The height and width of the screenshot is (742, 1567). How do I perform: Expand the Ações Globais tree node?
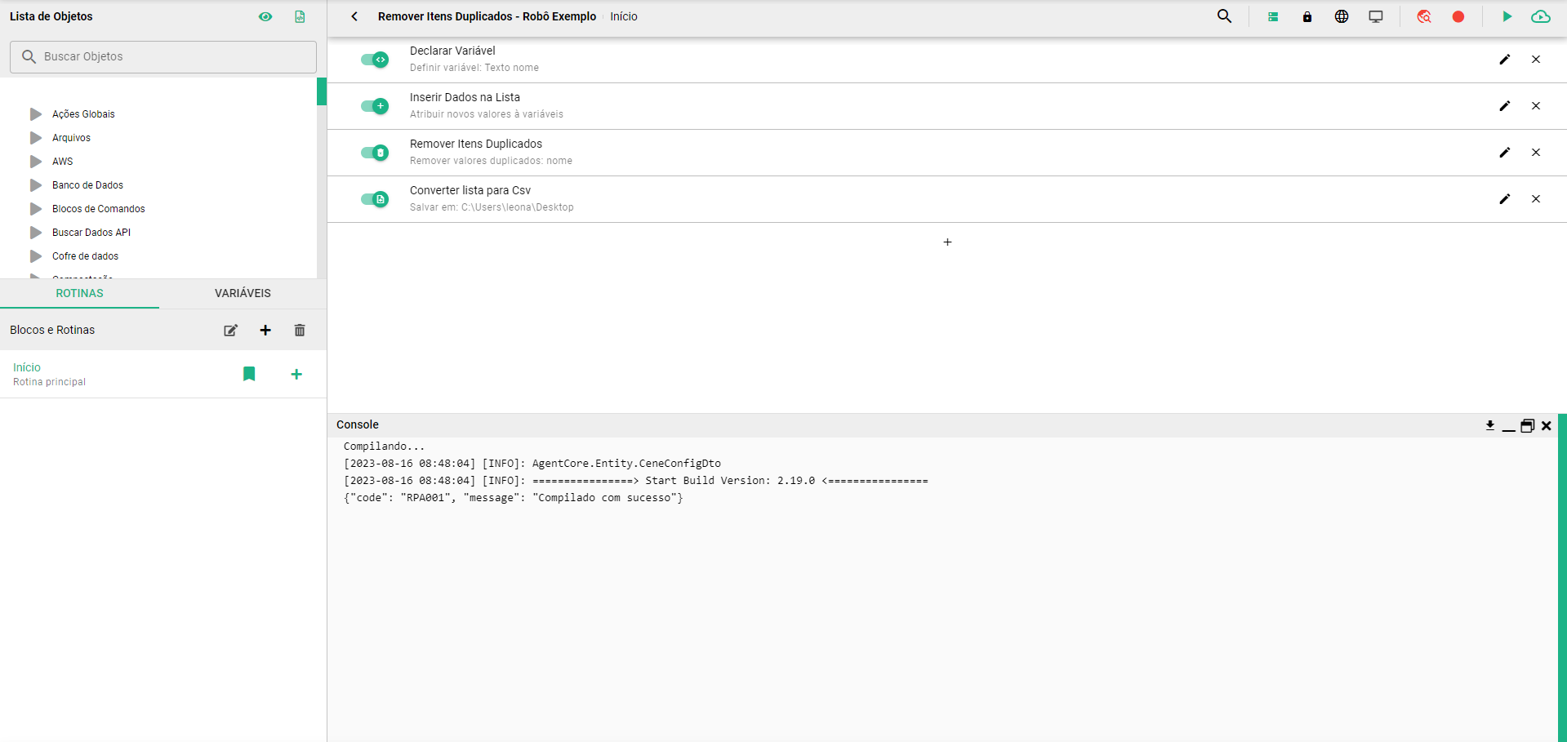coord(36,114)
